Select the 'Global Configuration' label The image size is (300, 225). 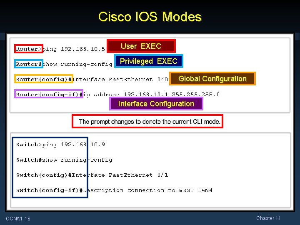click(x=212, y=79)
